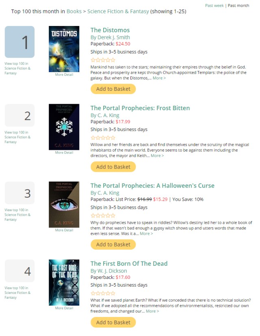The height and width of the screenshot is (336, 260).
Task: Select the Past month view
Action: pyautogui.click(x=238, y=6)
